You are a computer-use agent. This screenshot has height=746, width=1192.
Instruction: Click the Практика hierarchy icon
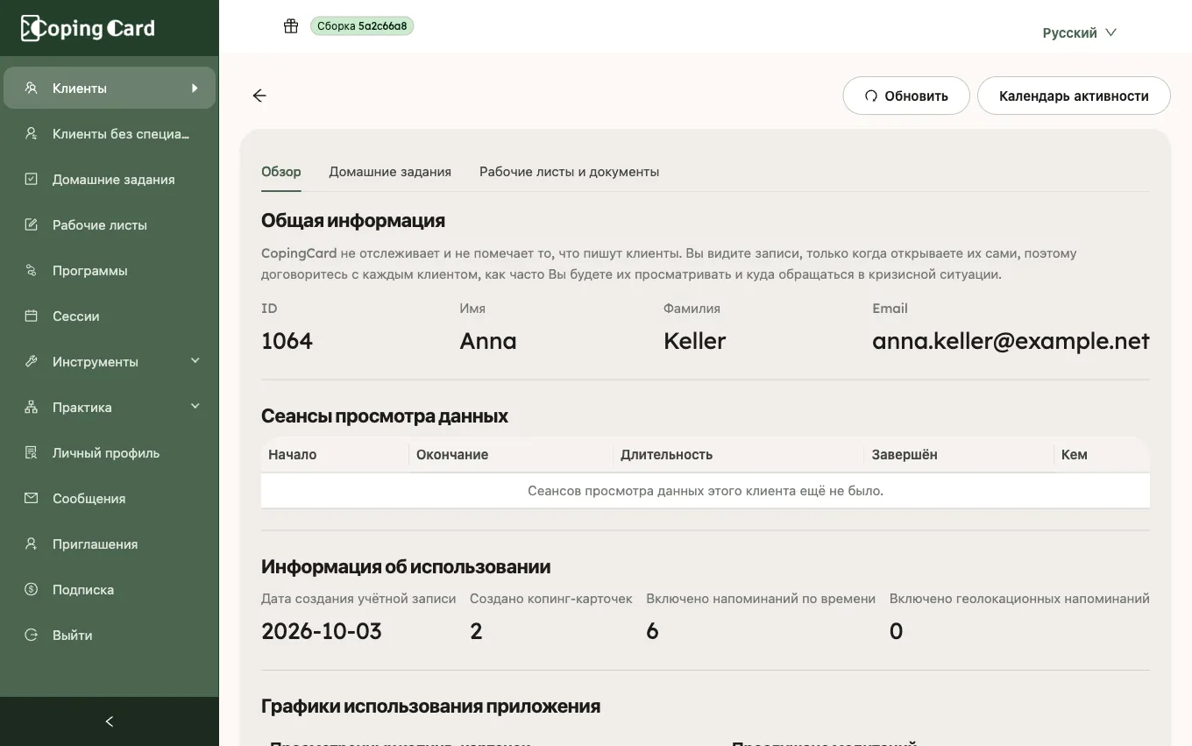[x=32, y=407]
